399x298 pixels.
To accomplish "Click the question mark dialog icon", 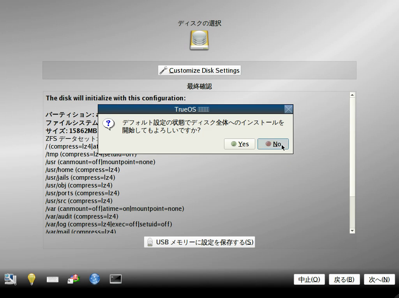I will 108,124.
